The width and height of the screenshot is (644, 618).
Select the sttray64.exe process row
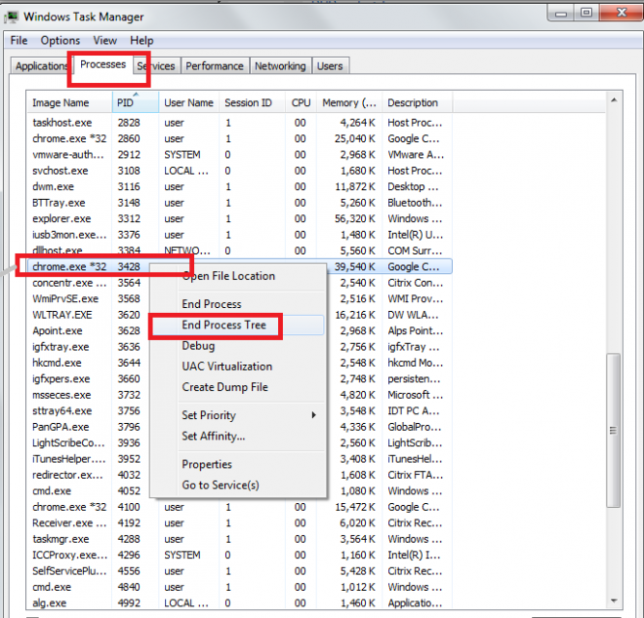[240, 410]
